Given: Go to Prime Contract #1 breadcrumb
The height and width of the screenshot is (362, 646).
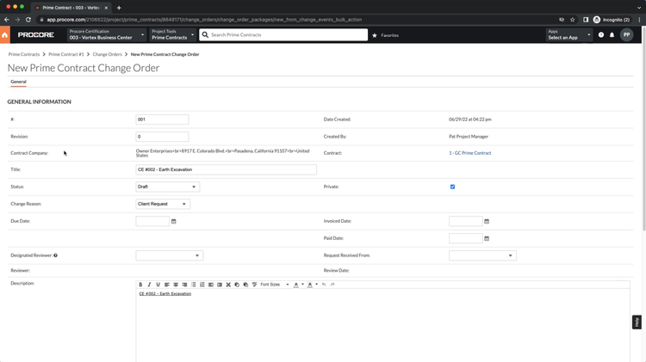Looking at the screenshot, I should [66, 54].
